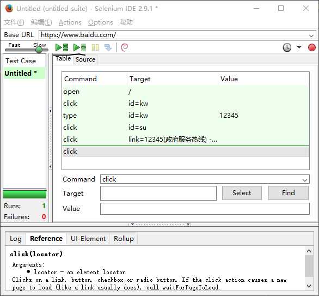Maximize the Selenium IDE window
The height and width of the screenshot is (296, 319).
[281, 8]
